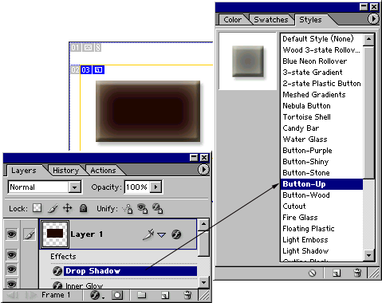The image size is (382, 303).
Task: Select Button-Stone style
Action: click(x=321, y=173)
